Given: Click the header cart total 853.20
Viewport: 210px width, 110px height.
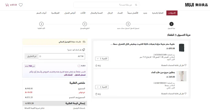Looking at the screenshot, I should 14,5.
